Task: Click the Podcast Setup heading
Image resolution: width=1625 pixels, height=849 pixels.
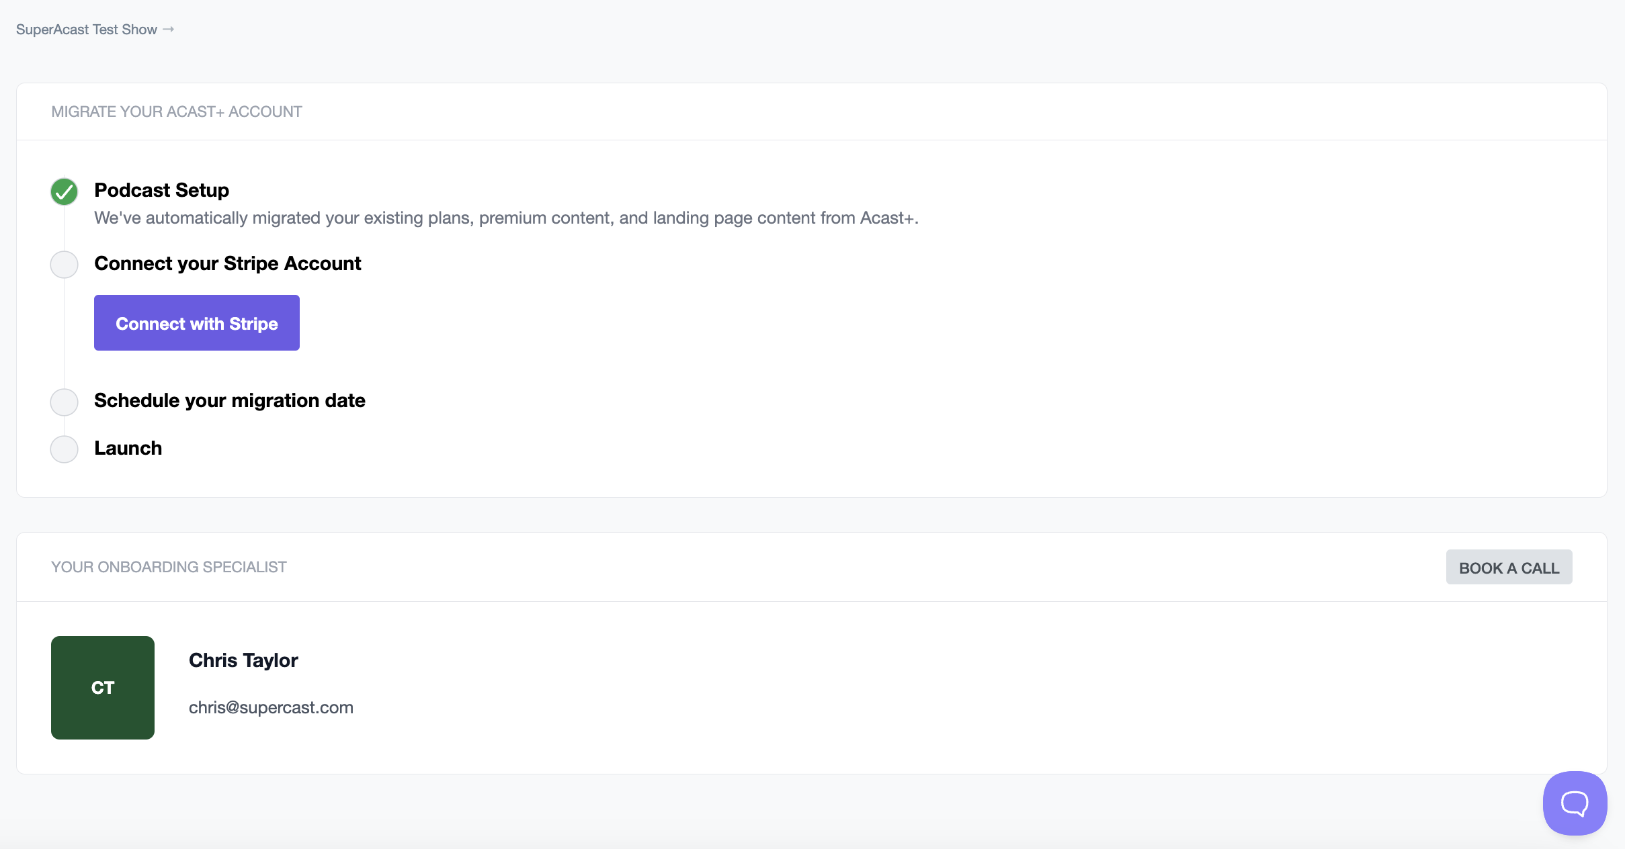Action: click(x=162, y=190)
